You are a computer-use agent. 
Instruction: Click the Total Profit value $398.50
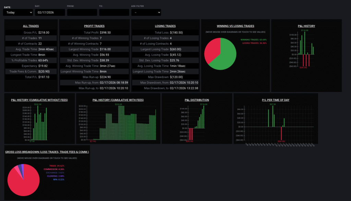[x=105, y=33]
